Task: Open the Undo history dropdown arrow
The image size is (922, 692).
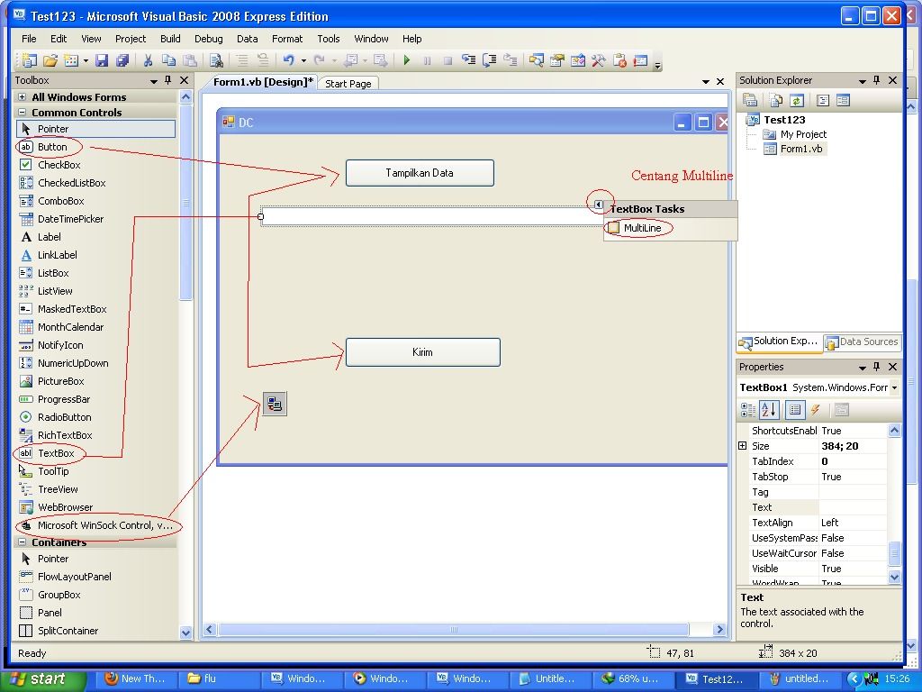Action: (x=303, y=60)
